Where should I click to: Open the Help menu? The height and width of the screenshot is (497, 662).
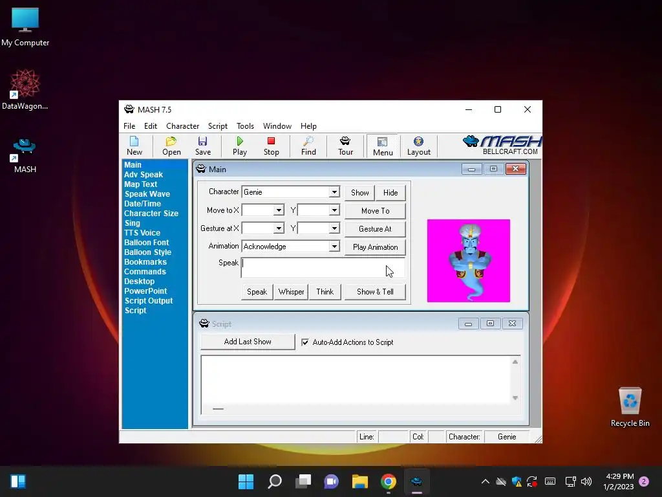[x=308, y=126]
